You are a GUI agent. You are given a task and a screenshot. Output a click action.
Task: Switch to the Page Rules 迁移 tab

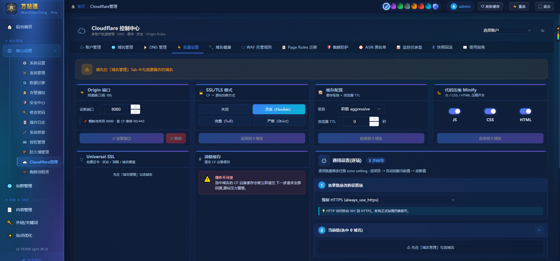pyautogui.click(x=300, y=47)
